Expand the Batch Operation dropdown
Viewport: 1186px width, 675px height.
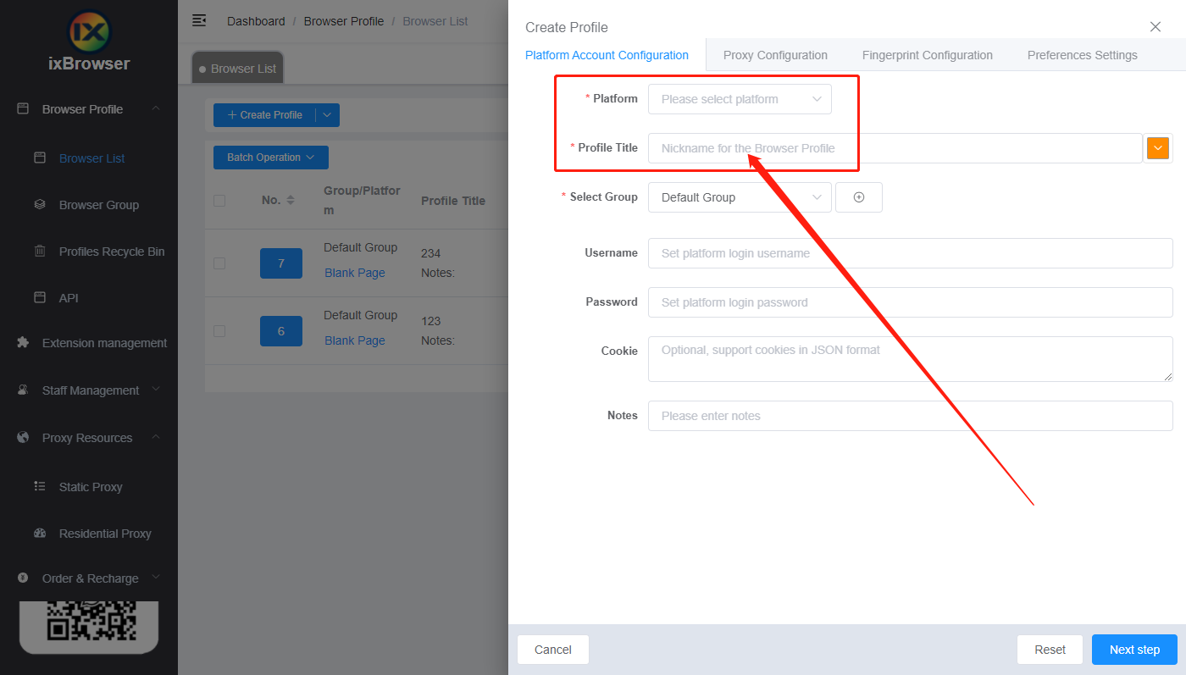click(x=270, y=158)
